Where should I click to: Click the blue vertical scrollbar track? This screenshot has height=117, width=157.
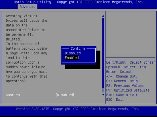pyautogui.click(x=103, y=53)
